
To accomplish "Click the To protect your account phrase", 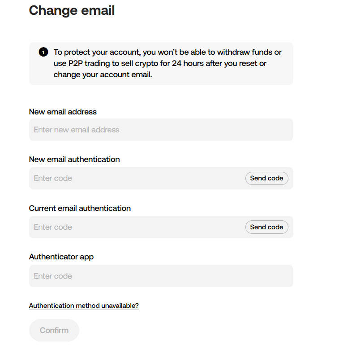I will [97, 52].
